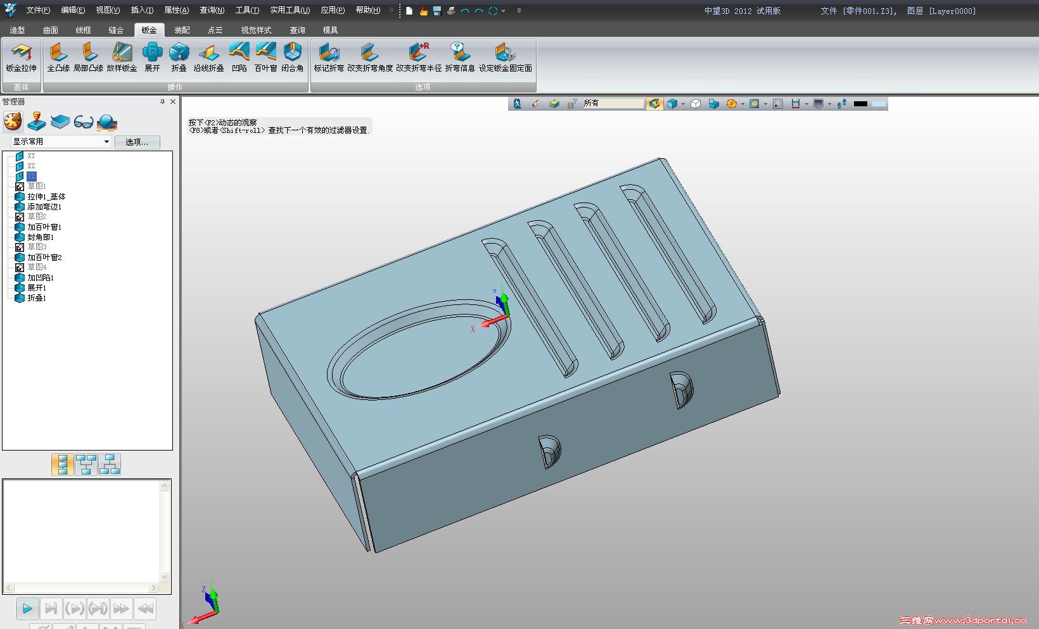The height and width of the screenshot is (629, 1039).
Task: Switch to the 造型 modeling ribbon tab
Action: 17,30
